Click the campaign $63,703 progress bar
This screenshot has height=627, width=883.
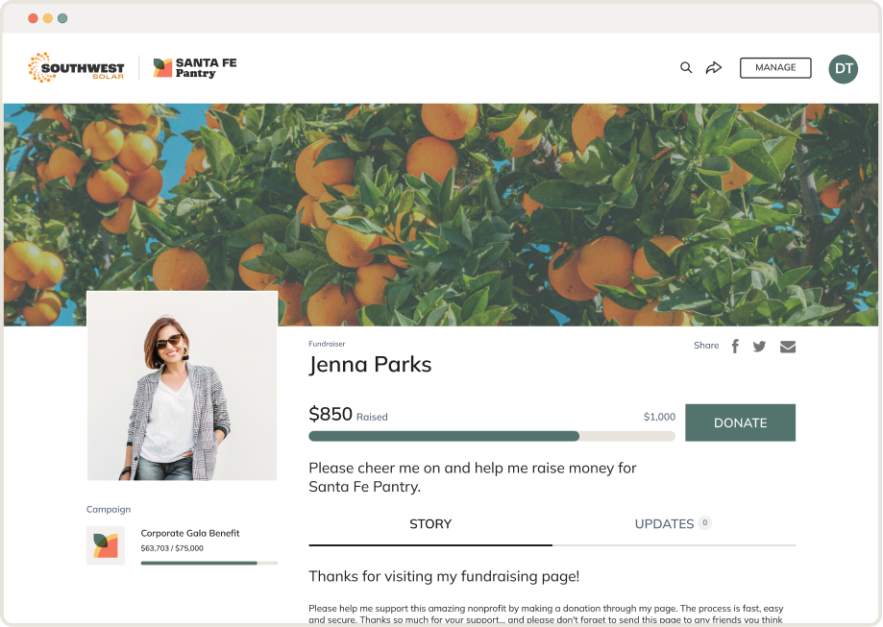coord(208,563)
